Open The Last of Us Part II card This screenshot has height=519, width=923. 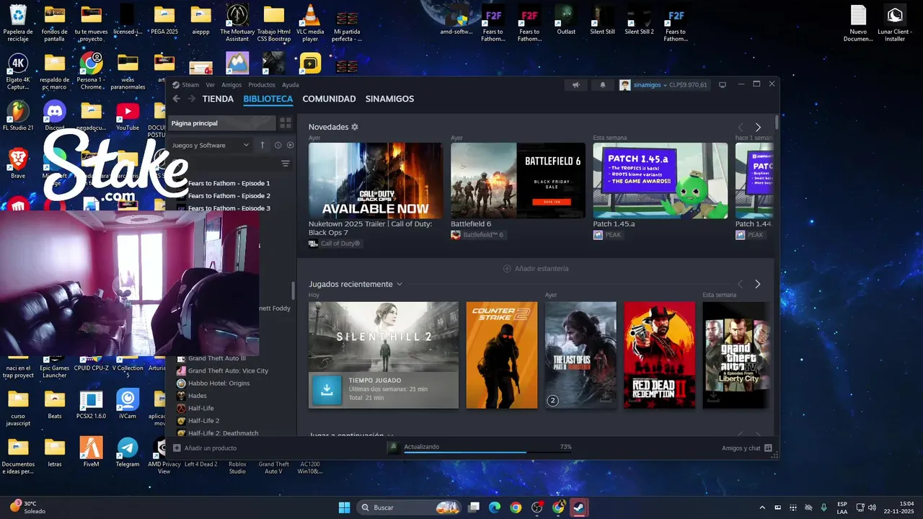click(581, 355)
